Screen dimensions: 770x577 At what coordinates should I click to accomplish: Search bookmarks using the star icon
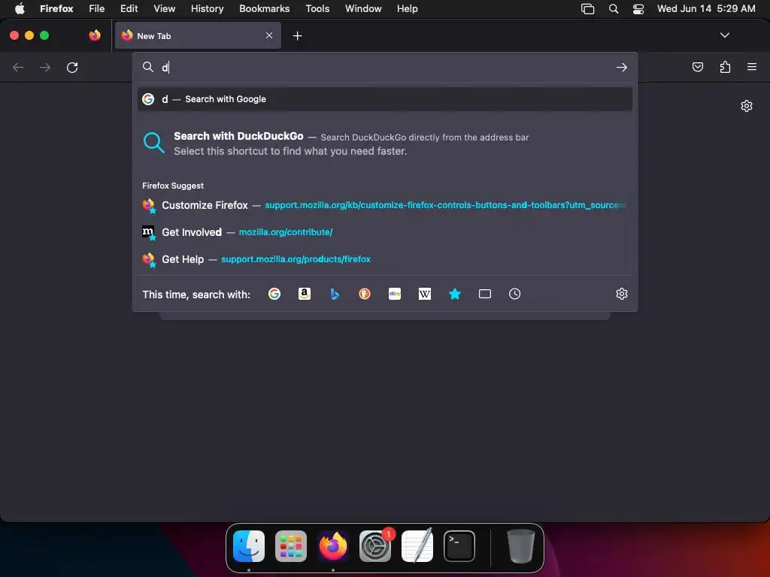point(455,294)
